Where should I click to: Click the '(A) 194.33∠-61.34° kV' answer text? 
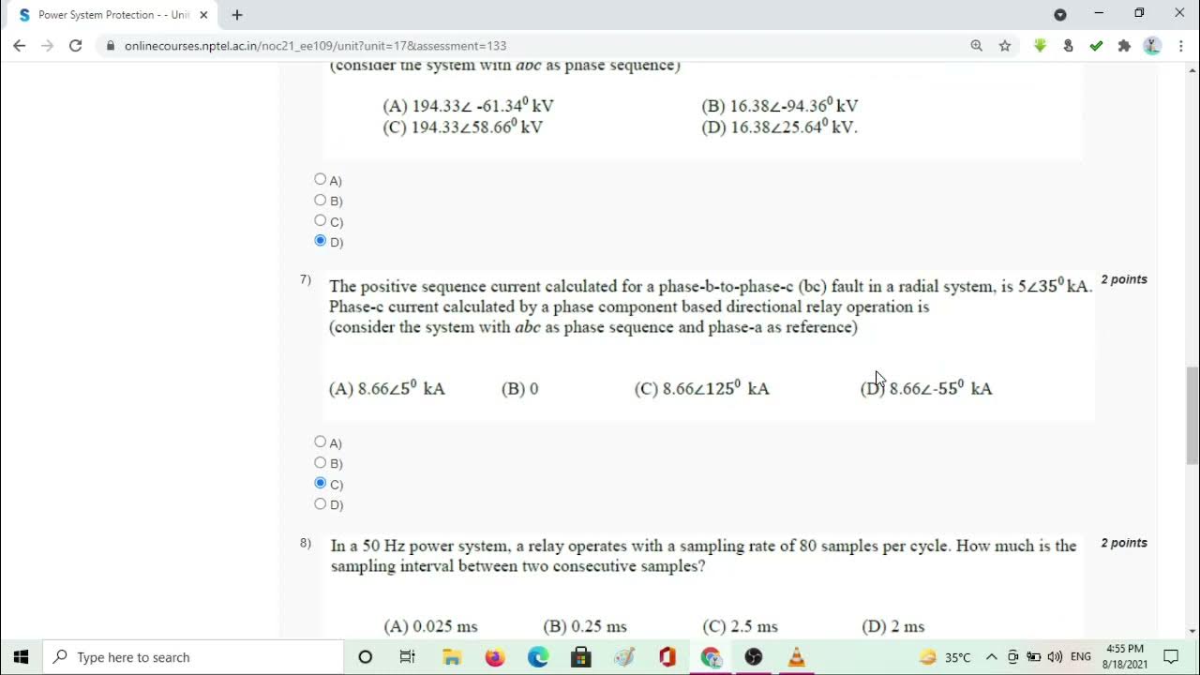tap(469, 106)
